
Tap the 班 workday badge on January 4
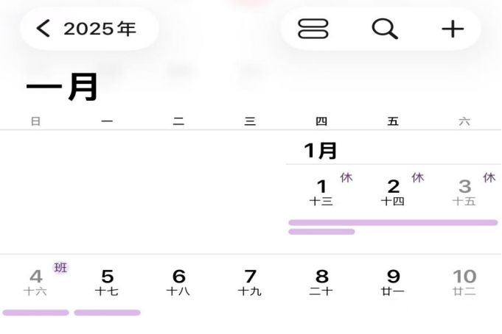click(x=60, y=268)
